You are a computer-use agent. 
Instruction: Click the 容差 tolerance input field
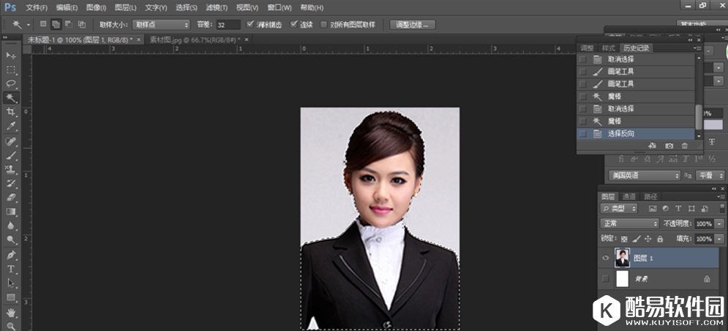[228, 25]
